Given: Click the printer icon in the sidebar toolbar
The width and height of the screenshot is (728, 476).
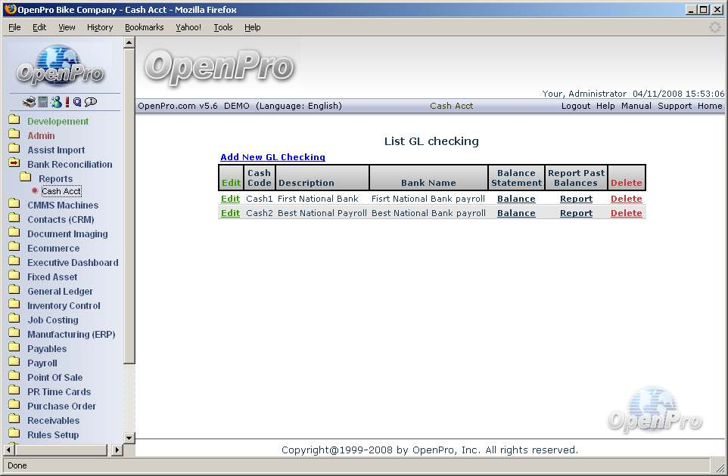Looking at the screenshot, I should coord(29,102).
